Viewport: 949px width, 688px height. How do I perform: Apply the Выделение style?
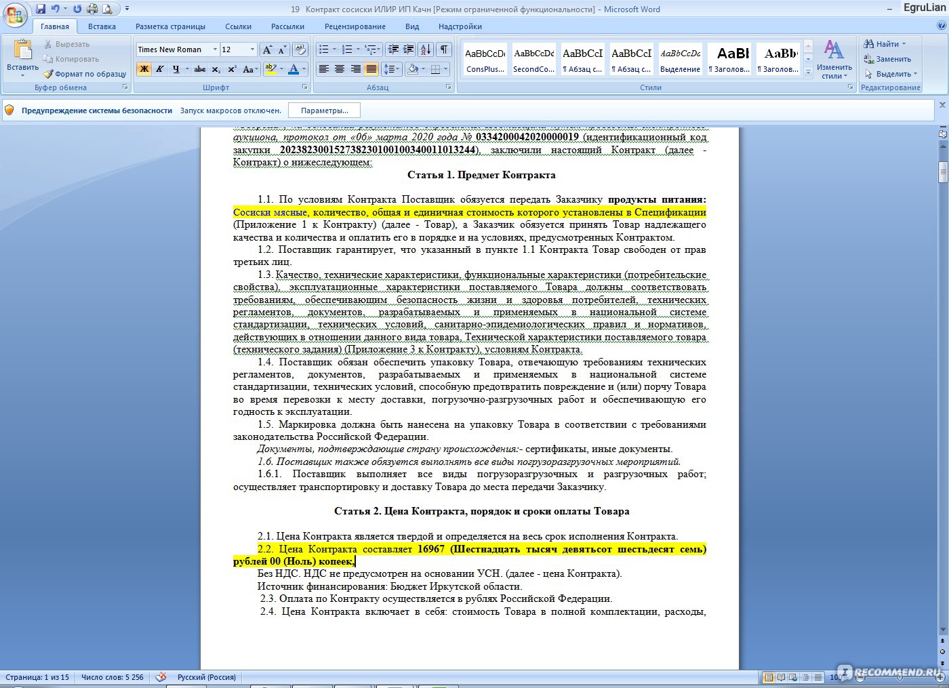681,59
